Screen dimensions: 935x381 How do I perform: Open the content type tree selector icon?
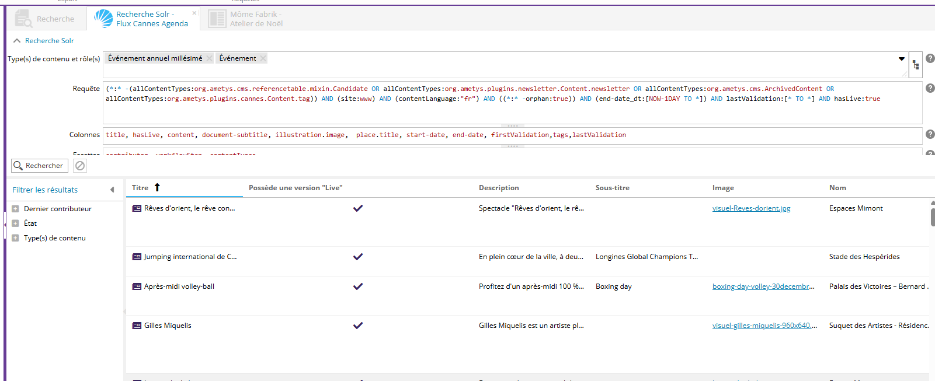tap(915, 65)
